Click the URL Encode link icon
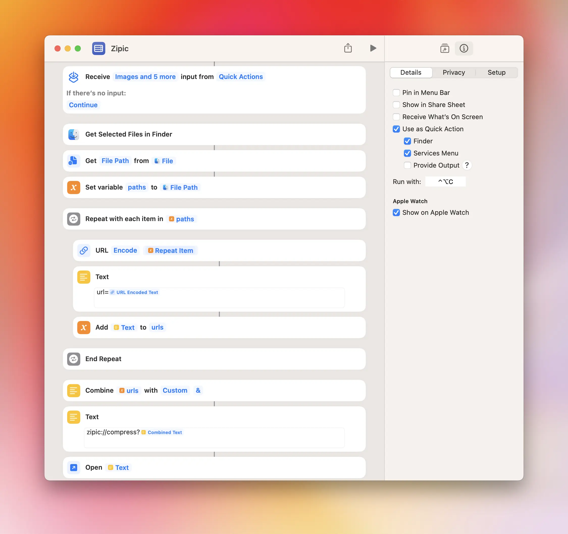 tap(84, 250)
